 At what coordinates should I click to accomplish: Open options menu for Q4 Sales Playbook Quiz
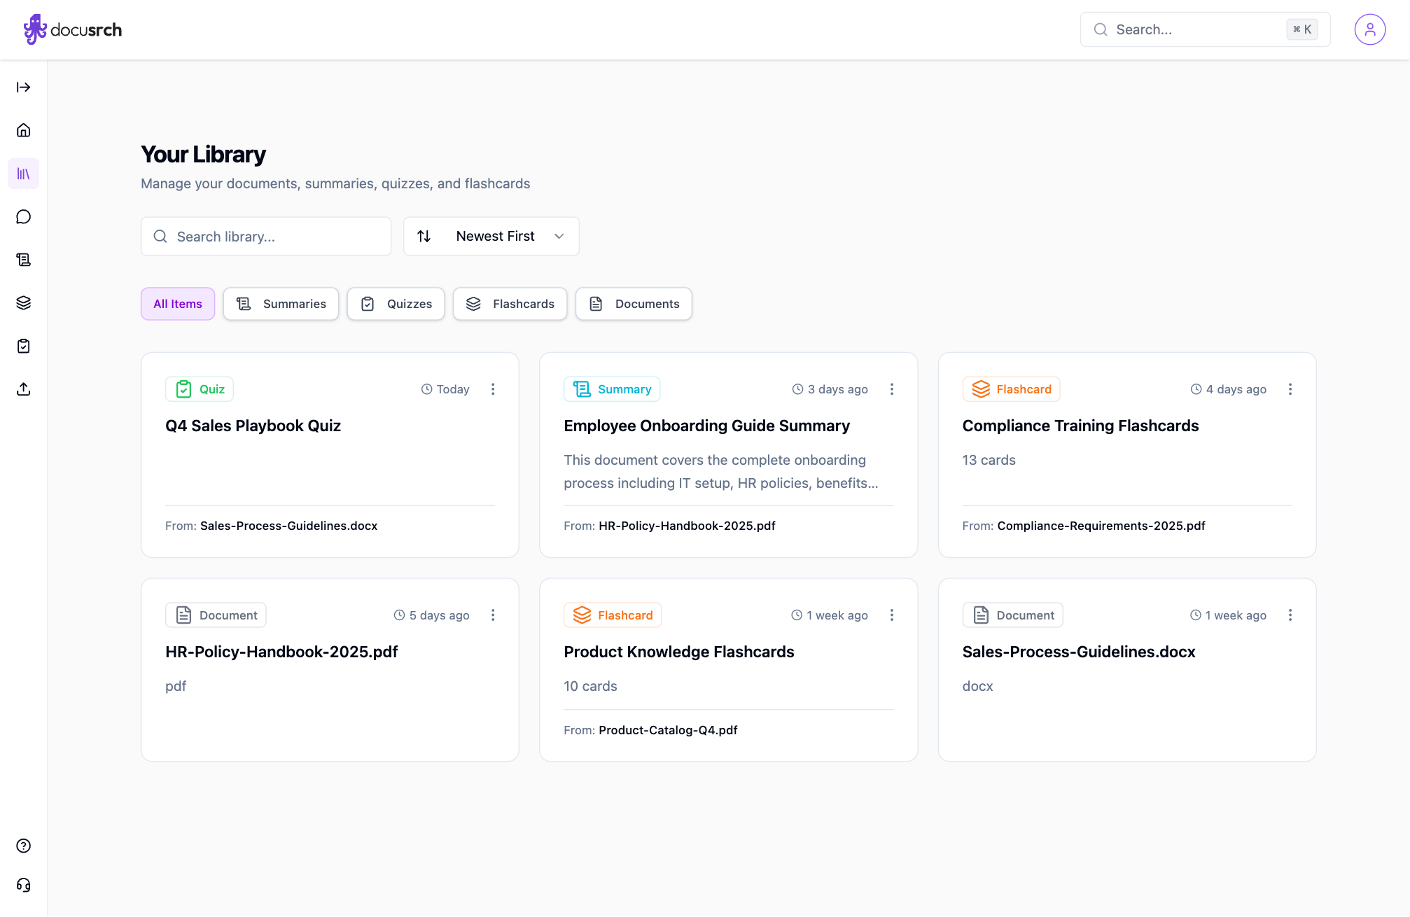point(494,388)
